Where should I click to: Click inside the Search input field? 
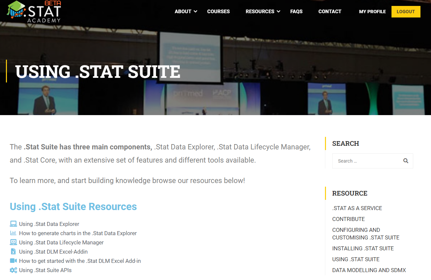(365, 161)
